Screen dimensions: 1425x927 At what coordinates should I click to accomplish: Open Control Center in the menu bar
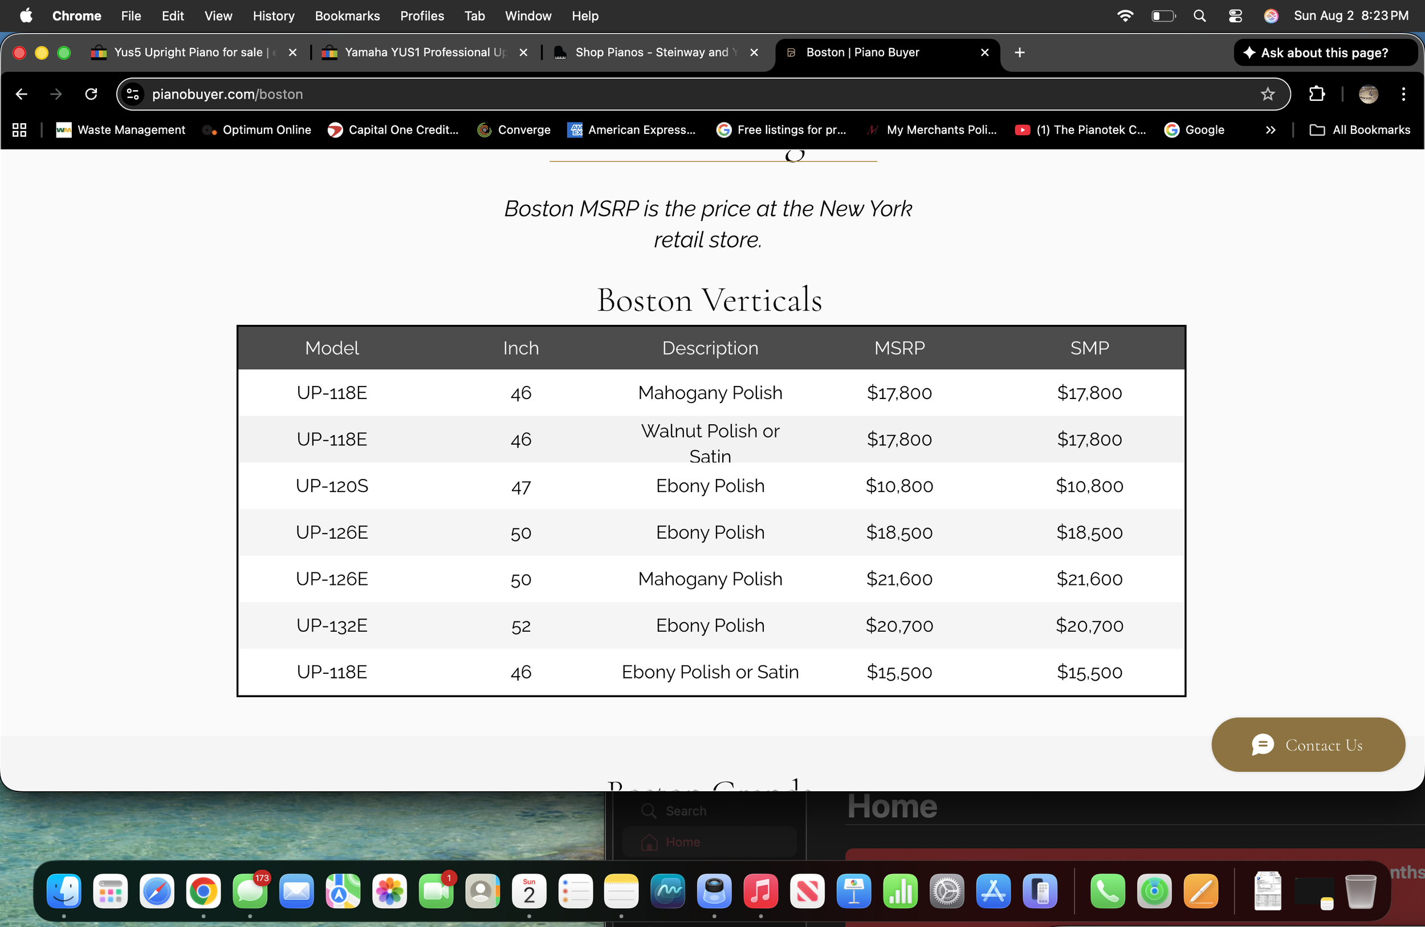1235,15
